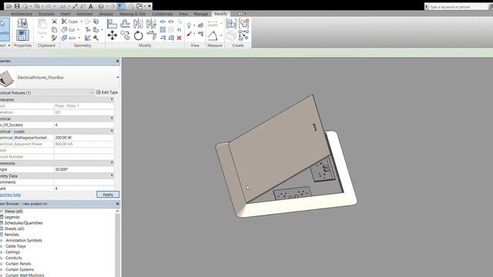Click the Apply button in Properties
Image resolution: width=493 pixels, height=277 pixels.
(108, 195)
